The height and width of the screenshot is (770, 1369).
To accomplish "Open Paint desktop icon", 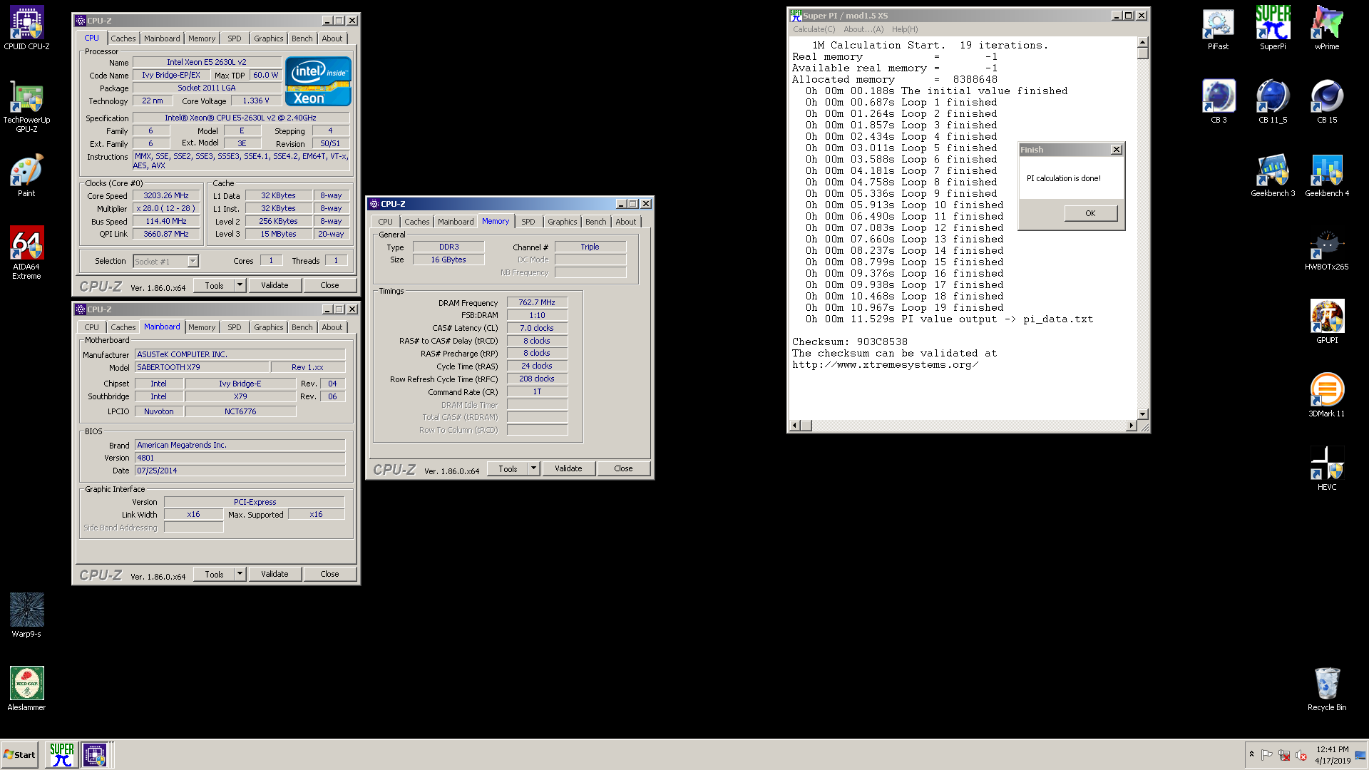I will pyautogui.click(x=26, y=175).
